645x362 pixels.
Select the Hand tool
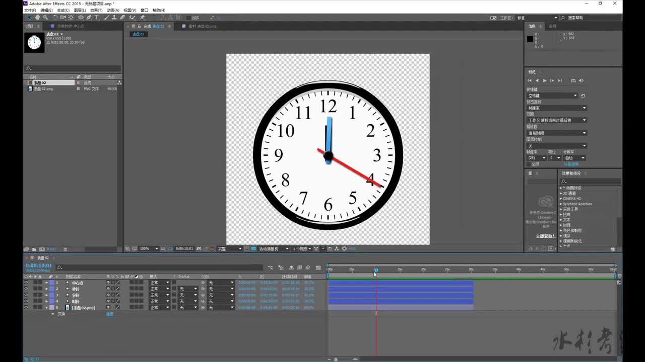37,18
